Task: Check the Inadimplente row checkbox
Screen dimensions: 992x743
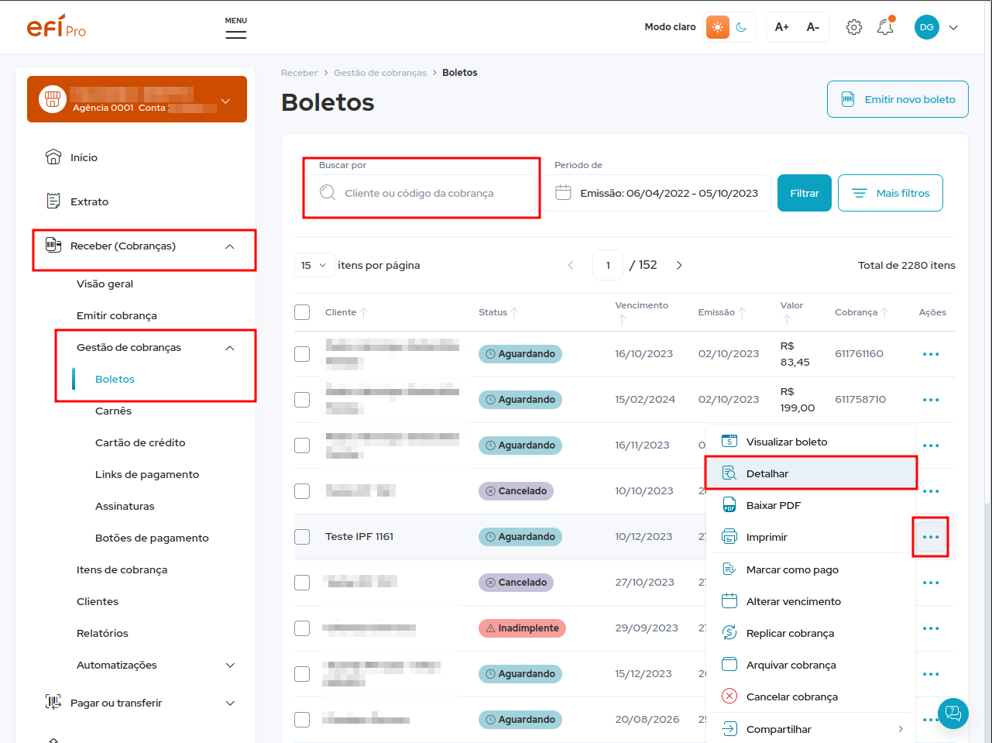Action: [x=302, y=628]
